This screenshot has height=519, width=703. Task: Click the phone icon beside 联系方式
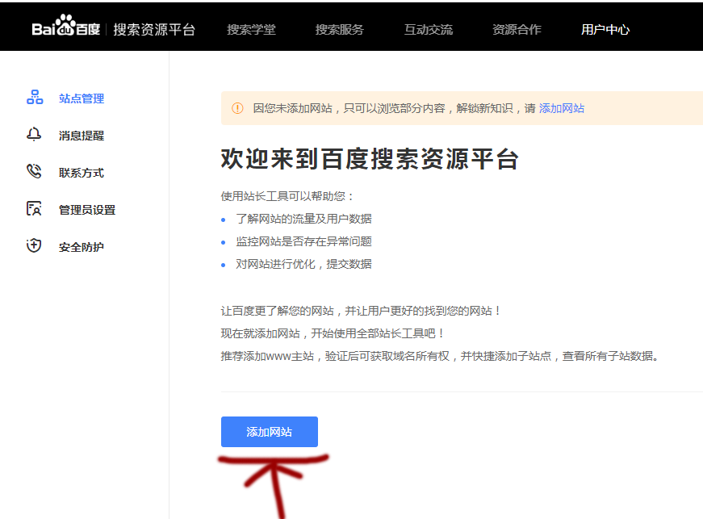click(34, 172)
